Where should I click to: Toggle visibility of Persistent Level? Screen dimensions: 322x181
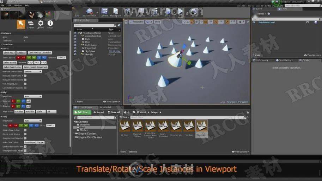[254, 22]
